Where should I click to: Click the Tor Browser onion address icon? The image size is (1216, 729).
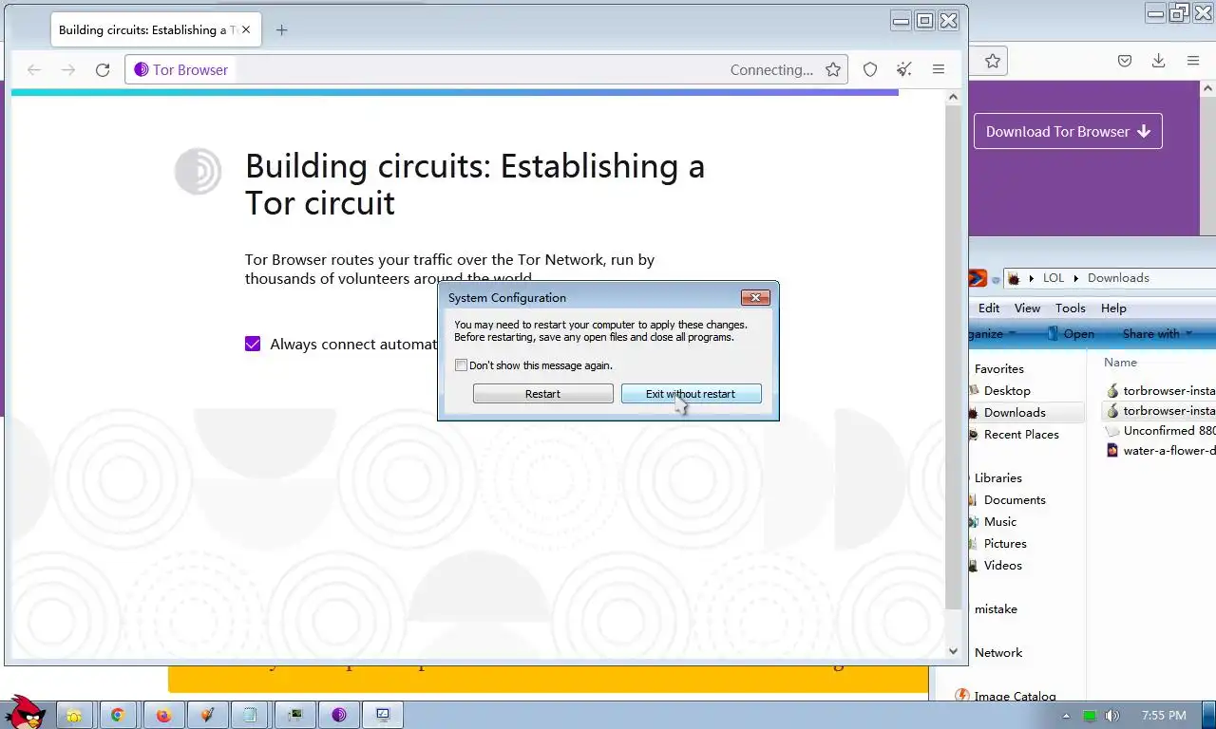tap(141, 69)
